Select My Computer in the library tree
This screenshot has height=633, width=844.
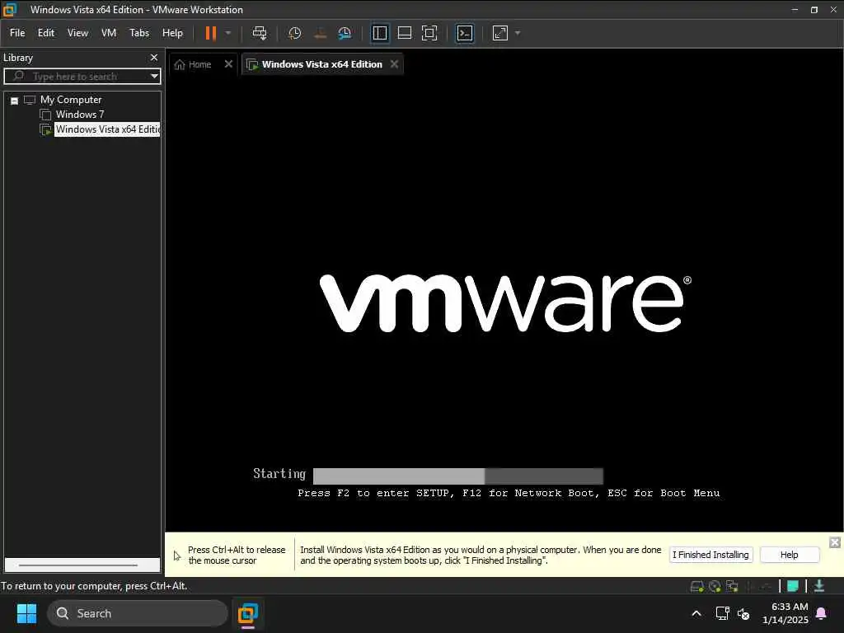(71, 100)
